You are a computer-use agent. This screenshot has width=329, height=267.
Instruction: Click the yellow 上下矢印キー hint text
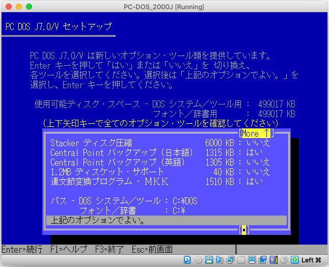point(160,123)
